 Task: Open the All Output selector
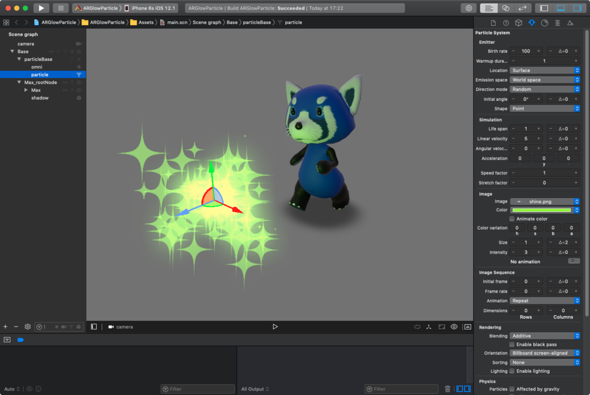coord(255,389)
